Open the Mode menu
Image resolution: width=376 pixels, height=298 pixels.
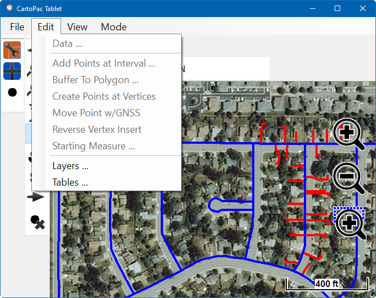pyautogui.click(x=113, y=27)
